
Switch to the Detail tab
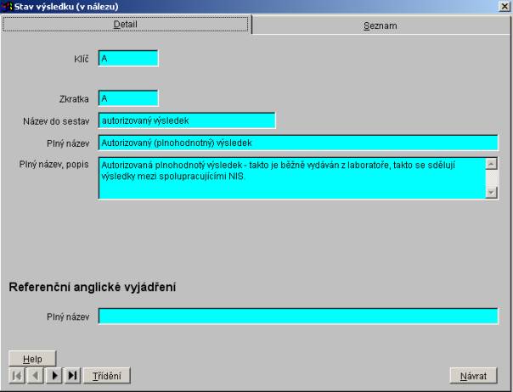click(126, 25)
